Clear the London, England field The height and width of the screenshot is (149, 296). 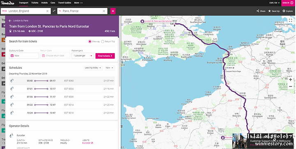click(47, 11)
